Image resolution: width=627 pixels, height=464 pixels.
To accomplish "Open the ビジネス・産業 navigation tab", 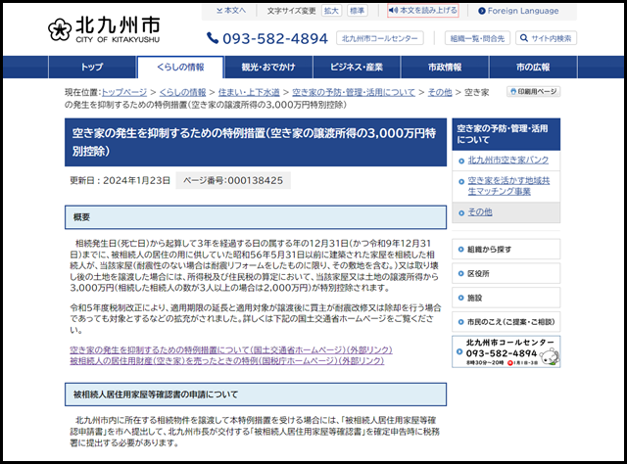I will click(x=357, y=68).
